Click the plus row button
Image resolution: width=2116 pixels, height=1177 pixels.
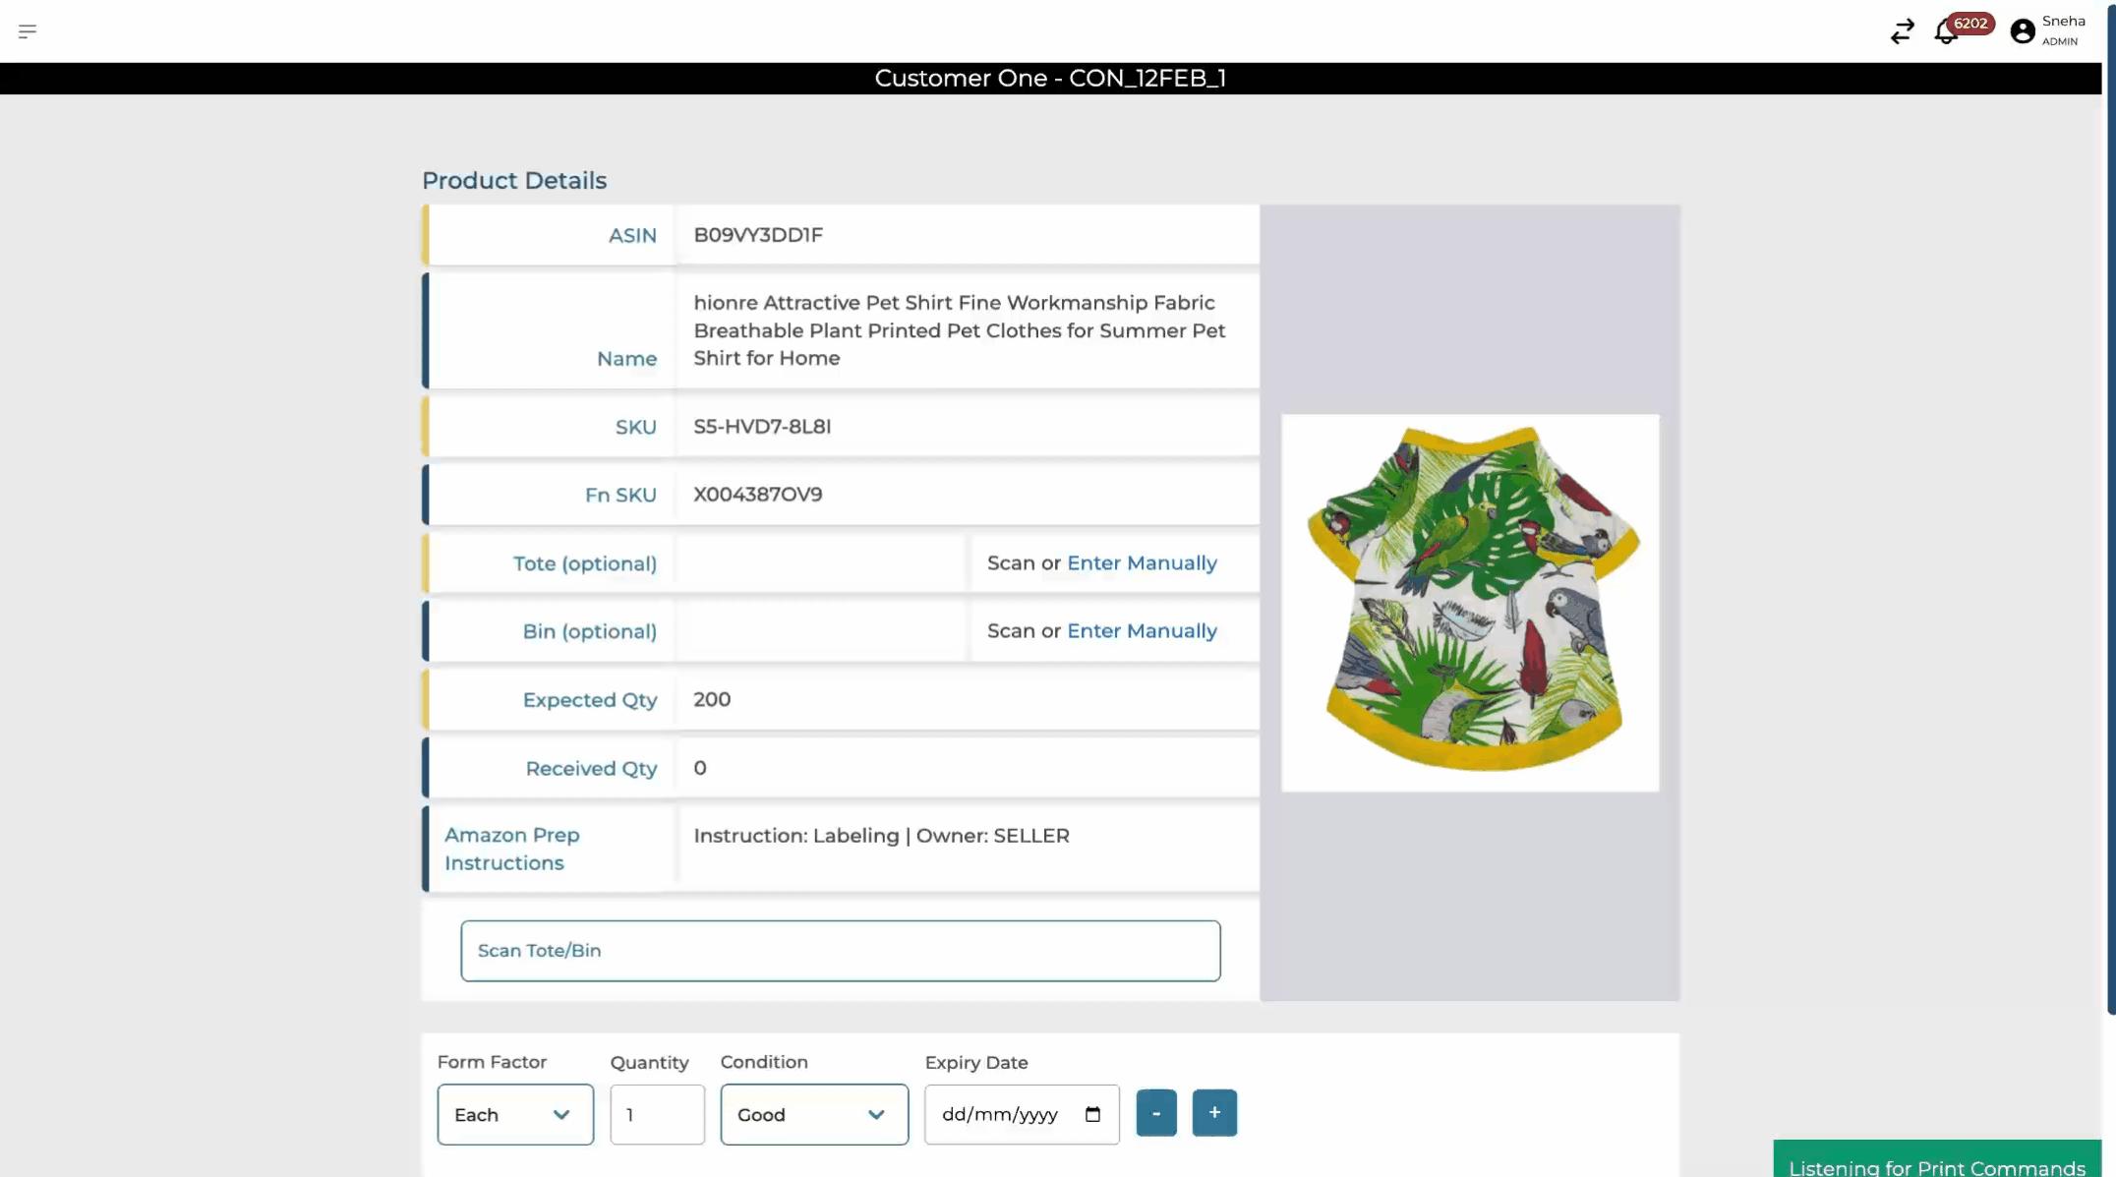[1214, 1113]
